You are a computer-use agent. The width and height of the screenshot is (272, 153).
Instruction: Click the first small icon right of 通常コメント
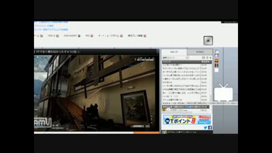[204, 58]
